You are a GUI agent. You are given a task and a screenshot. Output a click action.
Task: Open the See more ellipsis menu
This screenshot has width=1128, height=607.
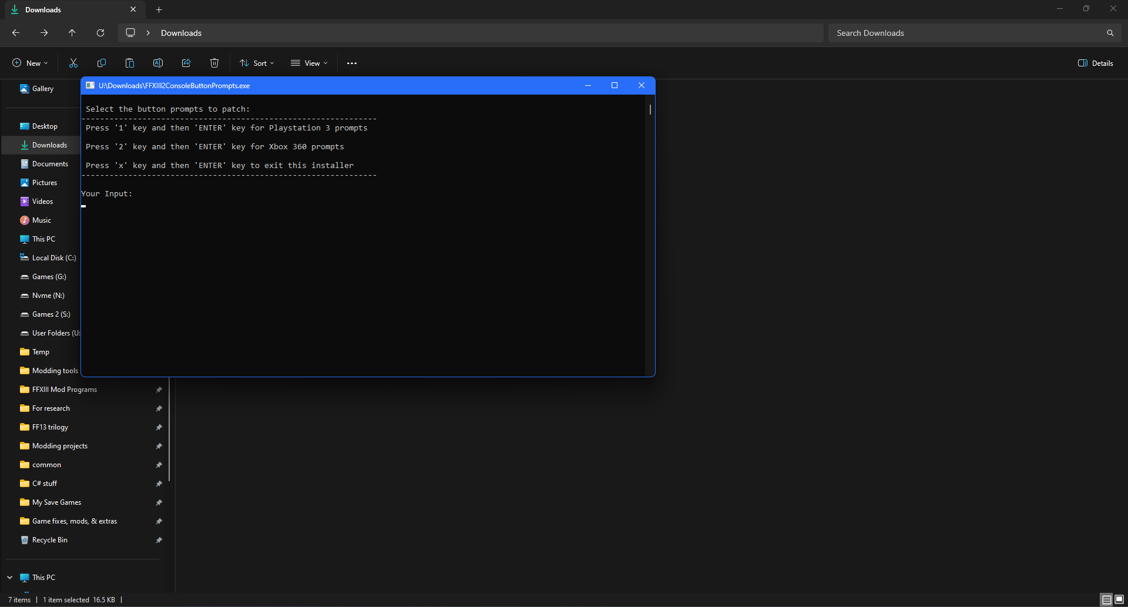pos(352,63)
